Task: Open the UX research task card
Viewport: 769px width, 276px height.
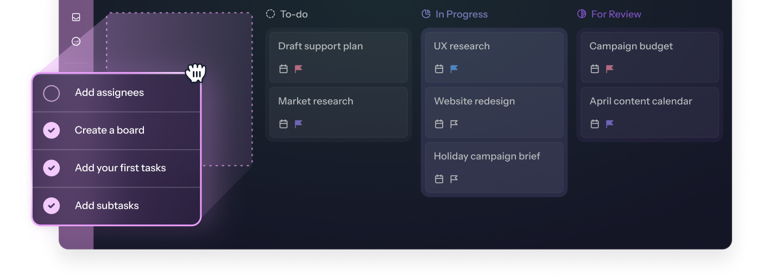Action: click(x=494, y=57)
